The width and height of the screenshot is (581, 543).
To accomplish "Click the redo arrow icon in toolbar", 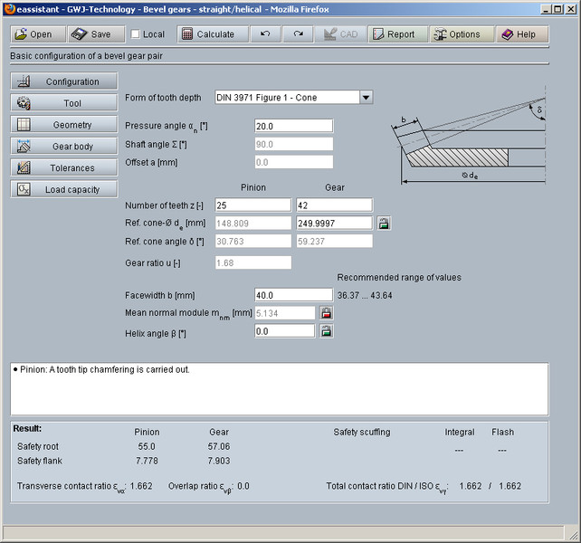I will (x=298, y=34).
